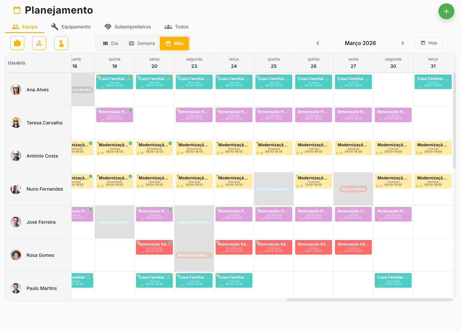Viewport: 461px width, 331px height.
Task: Open Rosa Gomes' red Renovação event on day 24
Action: coord(234,247)
